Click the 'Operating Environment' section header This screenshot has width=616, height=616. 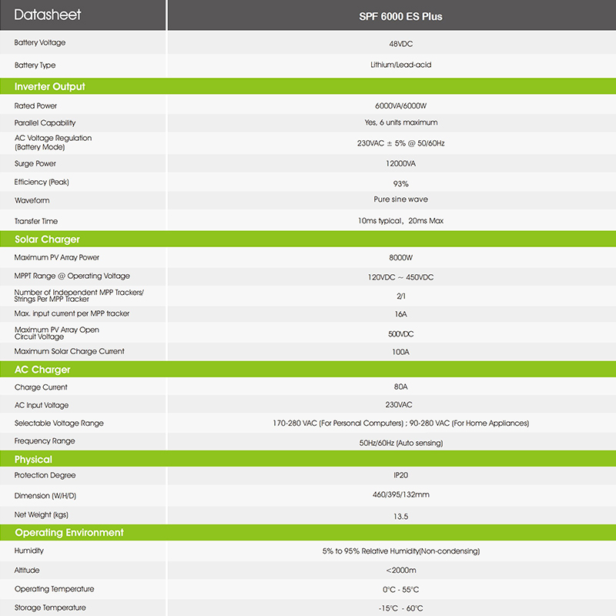pos(69,533)
